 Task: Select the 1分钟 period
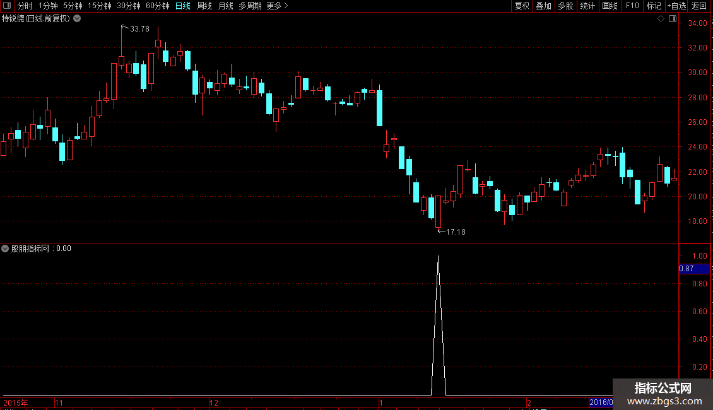(48, 6)
